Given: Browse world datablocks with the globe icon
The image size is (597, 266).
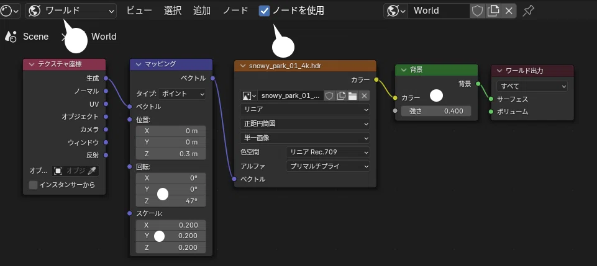Looking at the screenshot, I should 396,11.
